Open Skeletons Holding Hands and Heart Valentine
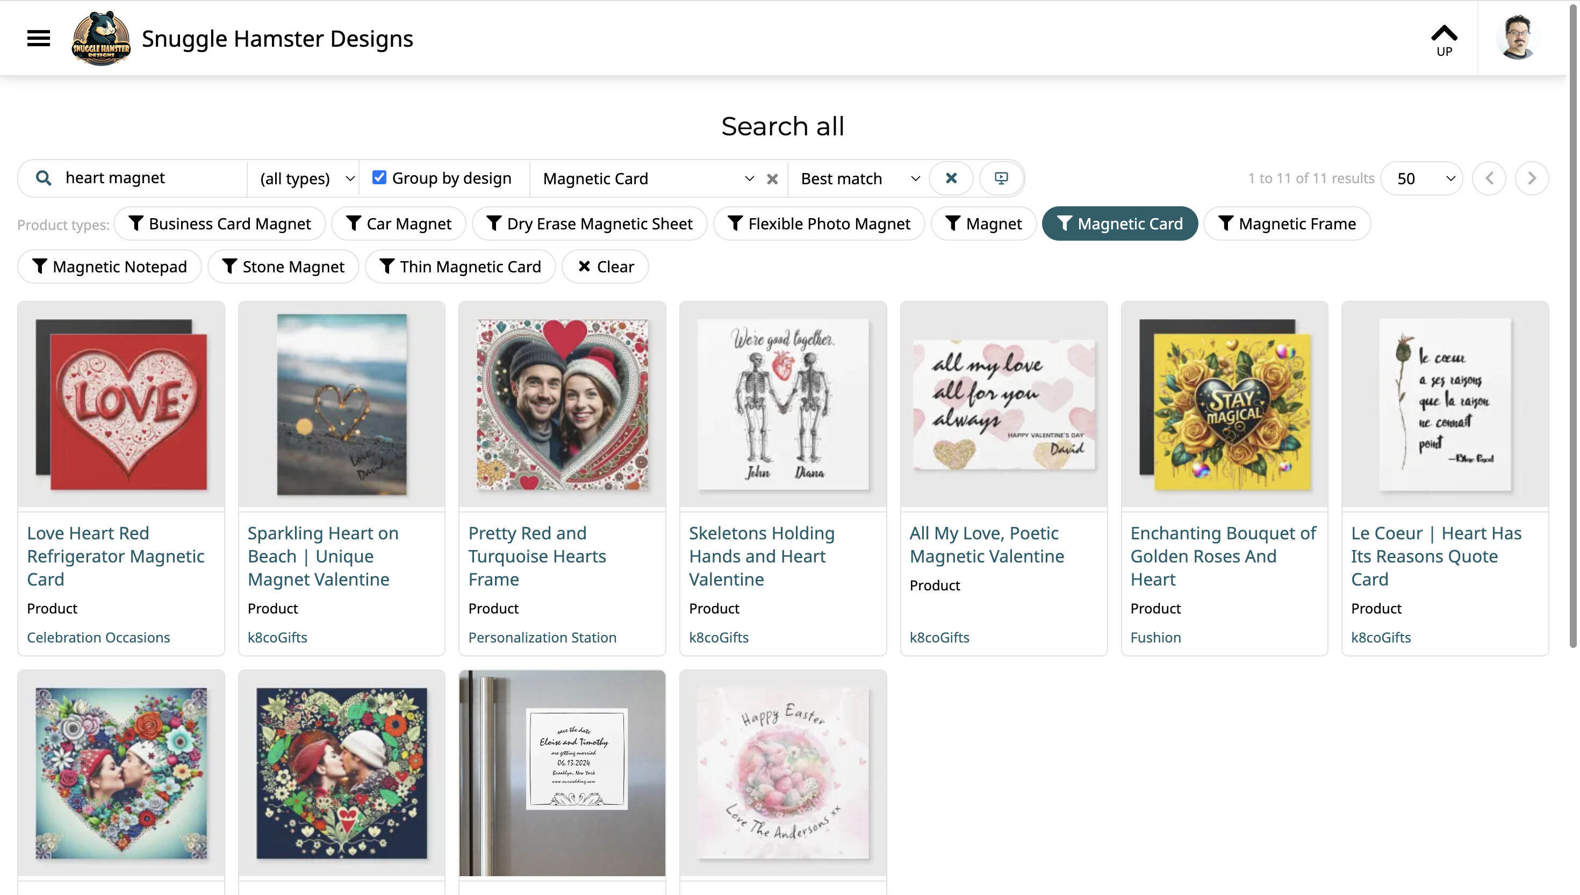Screen dimensions: 1580x895 (x=761, y=555)
